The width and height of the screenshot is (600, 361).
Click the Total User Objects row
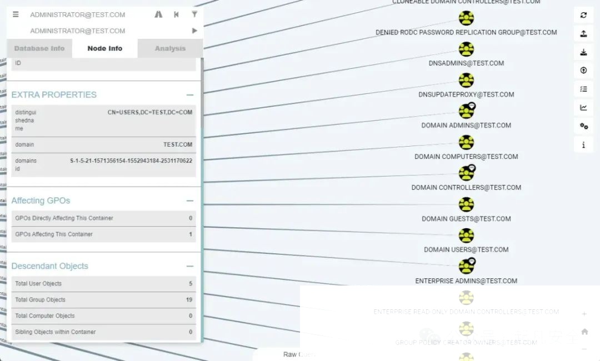pos(104,284)
